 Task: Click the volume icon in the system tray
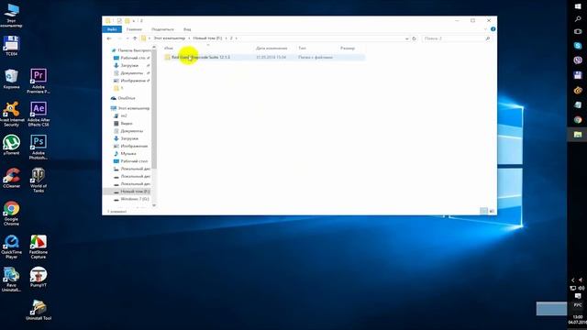click(581, 288)
